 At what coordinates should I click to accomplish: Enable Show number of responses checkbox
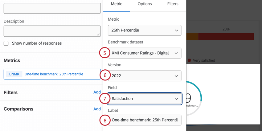point(6,43)
